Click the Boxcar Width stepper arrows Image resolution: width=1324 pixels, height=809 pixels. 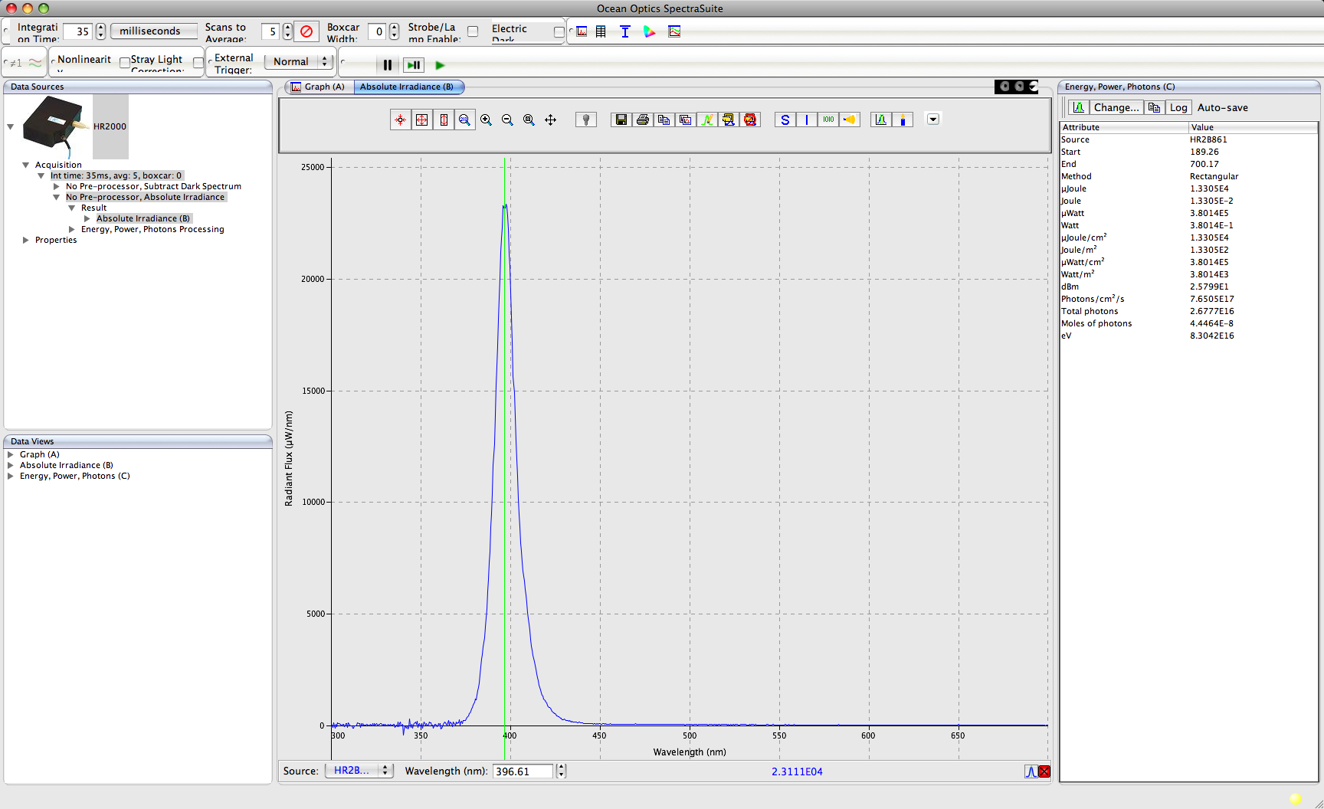[395, 31]
